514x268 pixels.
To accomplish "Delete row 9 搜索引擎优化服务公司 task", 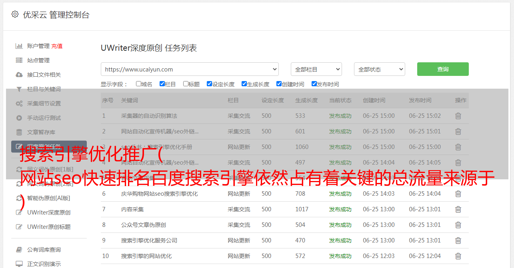I will pos(458,240).
